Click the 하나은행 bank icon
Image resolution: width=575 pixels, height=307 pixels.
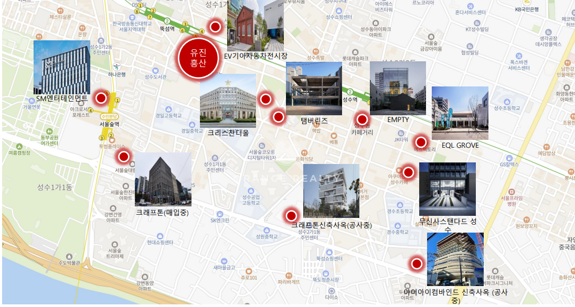click(x=117, y=67)
